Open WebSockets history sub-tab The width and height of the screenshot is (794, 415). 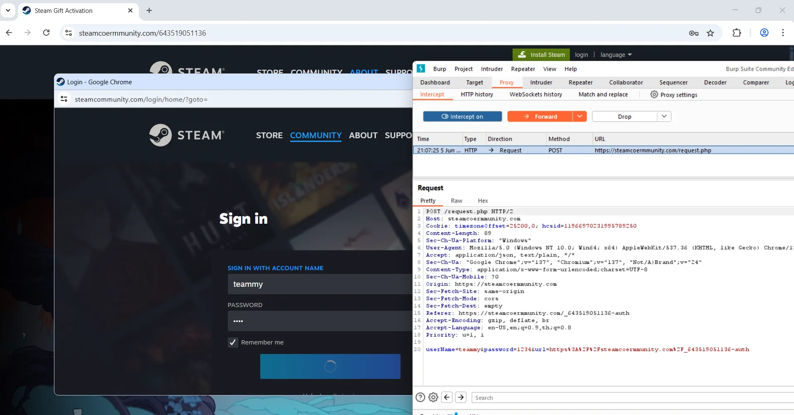536,95
